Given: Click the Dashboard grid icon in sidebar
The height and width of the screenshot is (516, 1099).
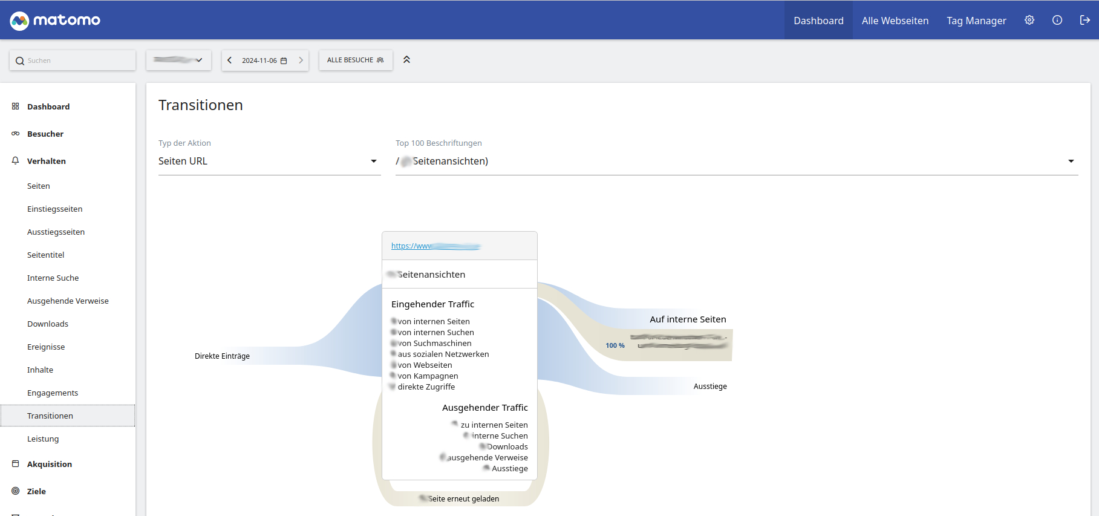Looking at the screenshot, I should pos(16,106).
